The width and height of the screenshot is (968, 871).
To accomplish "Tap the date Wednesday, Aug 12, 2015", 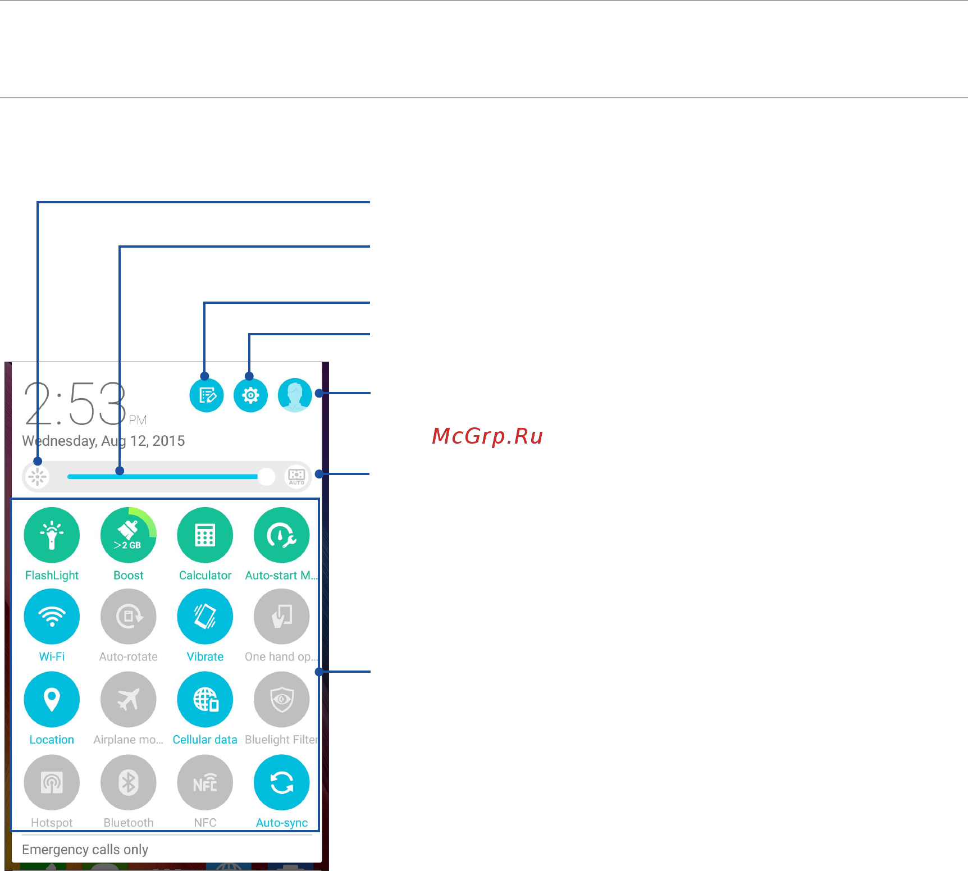I will [103, 441].
